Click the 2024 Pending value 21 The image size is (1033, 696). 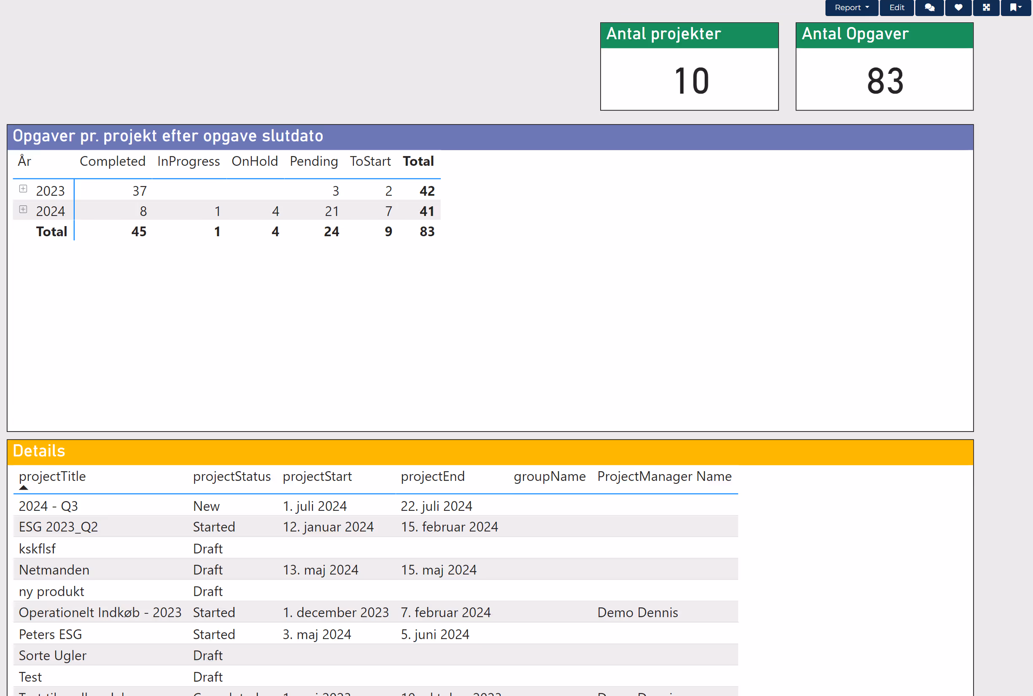pyautogui.click(x=332, y=211)
